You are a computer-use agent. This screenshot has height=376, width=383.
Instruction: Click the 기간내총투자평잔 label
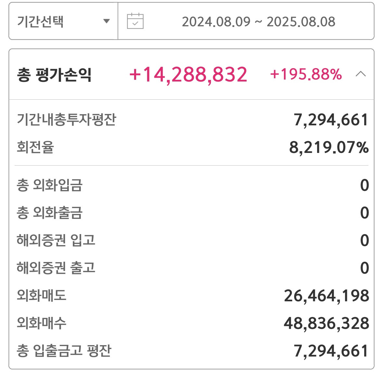click(x=66, y=119)
